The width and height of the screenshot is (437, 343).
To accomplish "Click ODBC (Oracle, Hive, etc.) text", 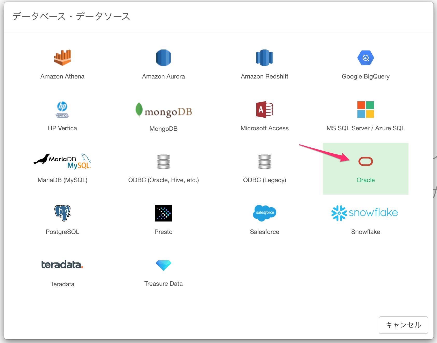I will tap(164, 180).
